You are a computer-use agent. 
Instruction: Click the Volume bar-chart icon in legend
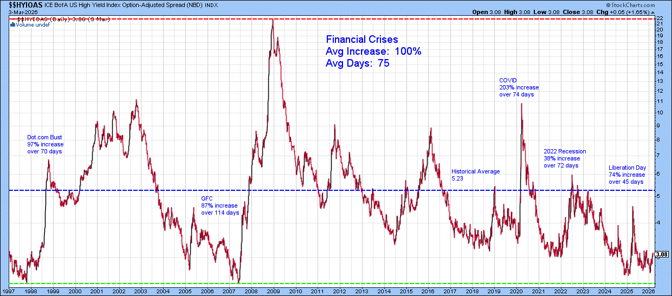tap(13, 25)
